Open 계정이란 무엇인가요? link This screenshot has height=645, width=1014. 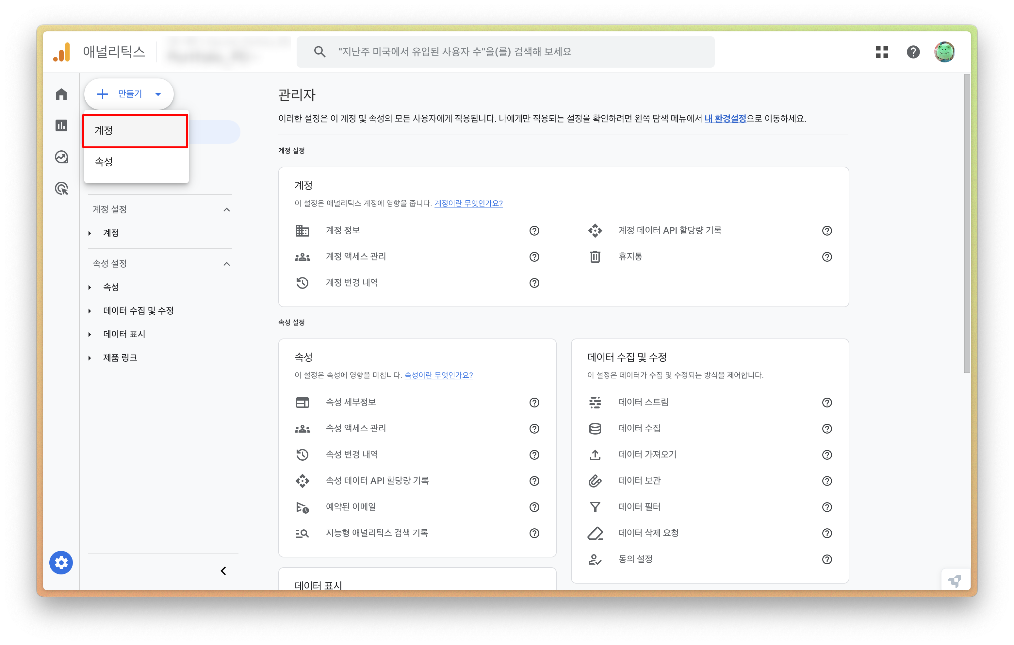468,203
